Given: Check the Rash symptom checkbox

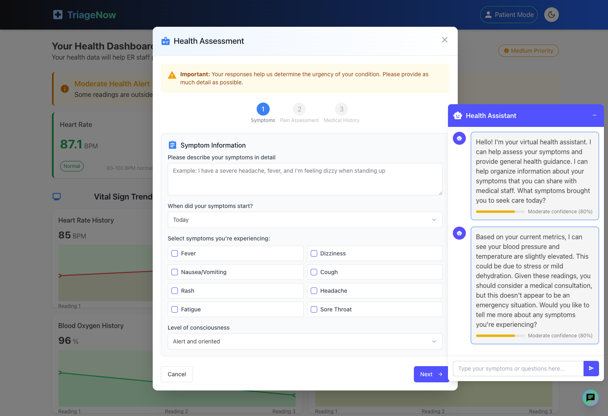Looking at the screenshot, I should (175, 291).
